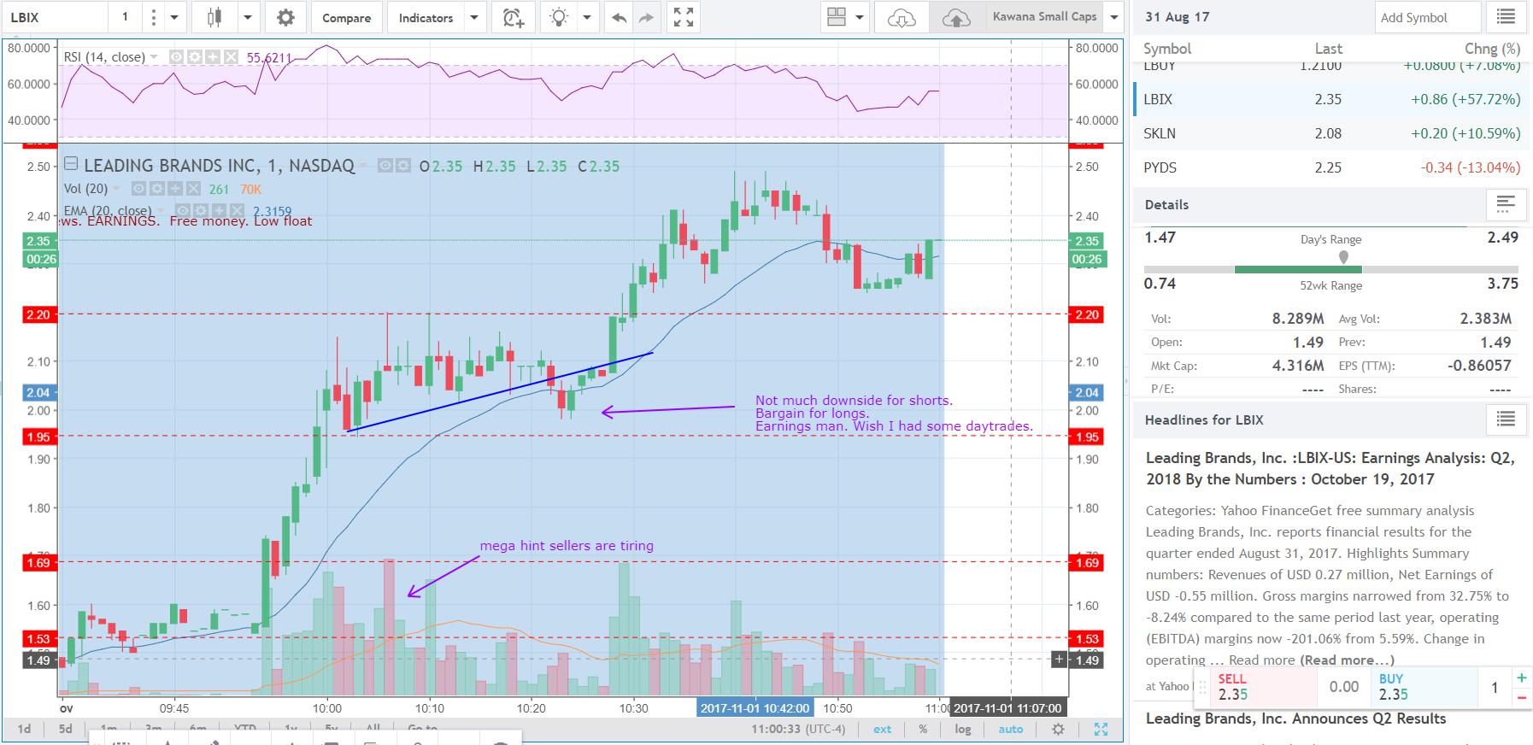Image resolution: width=1533 pixels, height=745 pixels.
Task: Click the Kawana Small Caps layout name
Action: tap(1044, 17)
